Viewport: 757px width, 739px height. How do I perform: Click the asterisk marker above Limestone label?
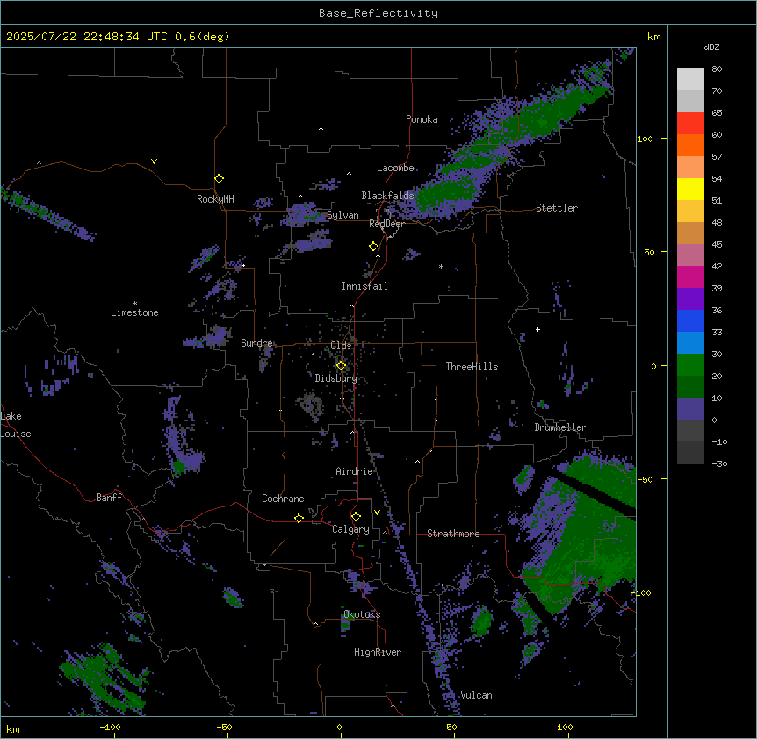click(134, 304)
